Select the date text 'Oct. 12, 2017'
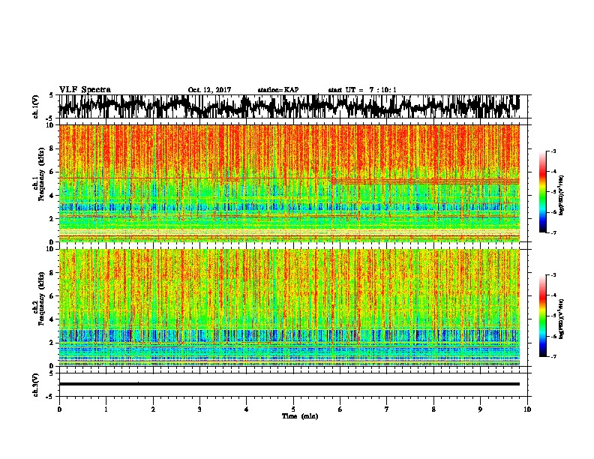 (209, 90)
